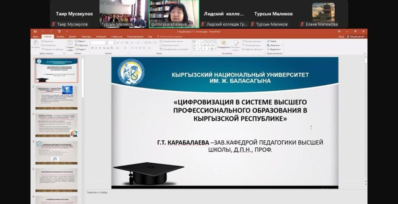This screenshot has width=398, height=204.
Task: Click the 'Что вы хотите сделать?' search box
Action: pyautogui.click(x=170, y=36)
